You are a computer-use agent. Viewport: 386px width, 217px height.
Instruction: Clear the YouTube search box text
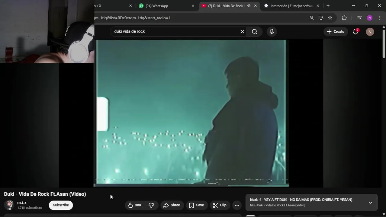click(242, 32)
